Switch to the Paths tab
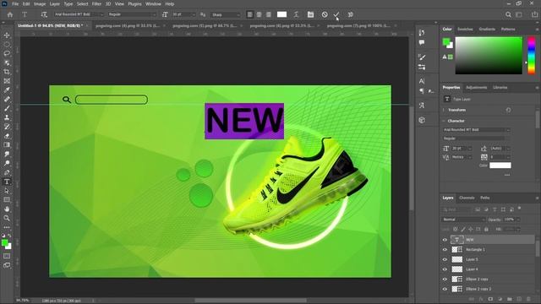This screenshot has width=541, height=304. tap(485, 198)
